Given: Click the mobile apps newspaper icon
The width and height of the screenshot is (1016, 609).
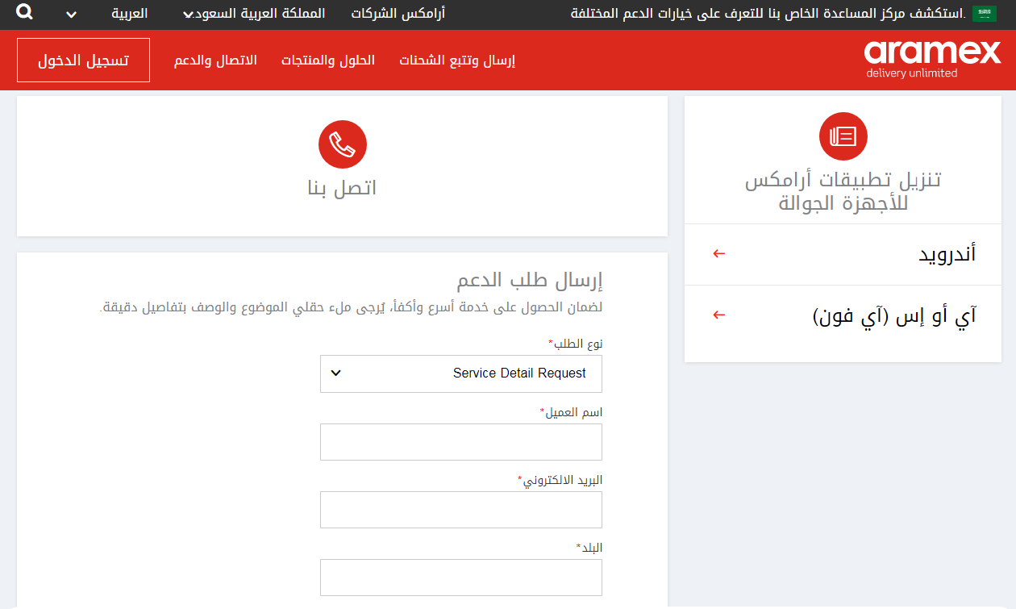Looking at the screenshot, I should [x=843, y=136].
